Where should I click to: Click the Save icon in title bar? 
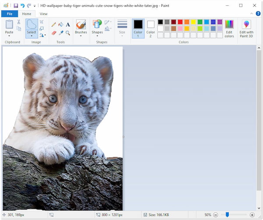tap(16, 6)
